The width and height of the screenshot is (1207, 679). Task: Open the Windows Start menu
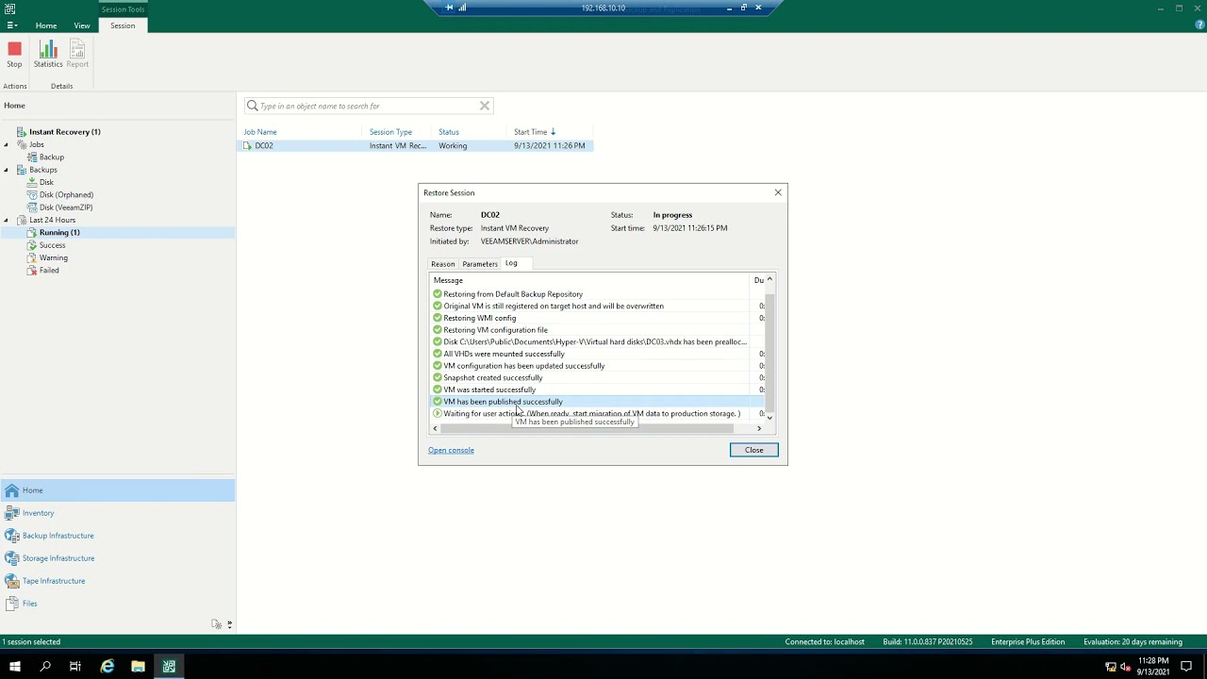click(14, 667)
